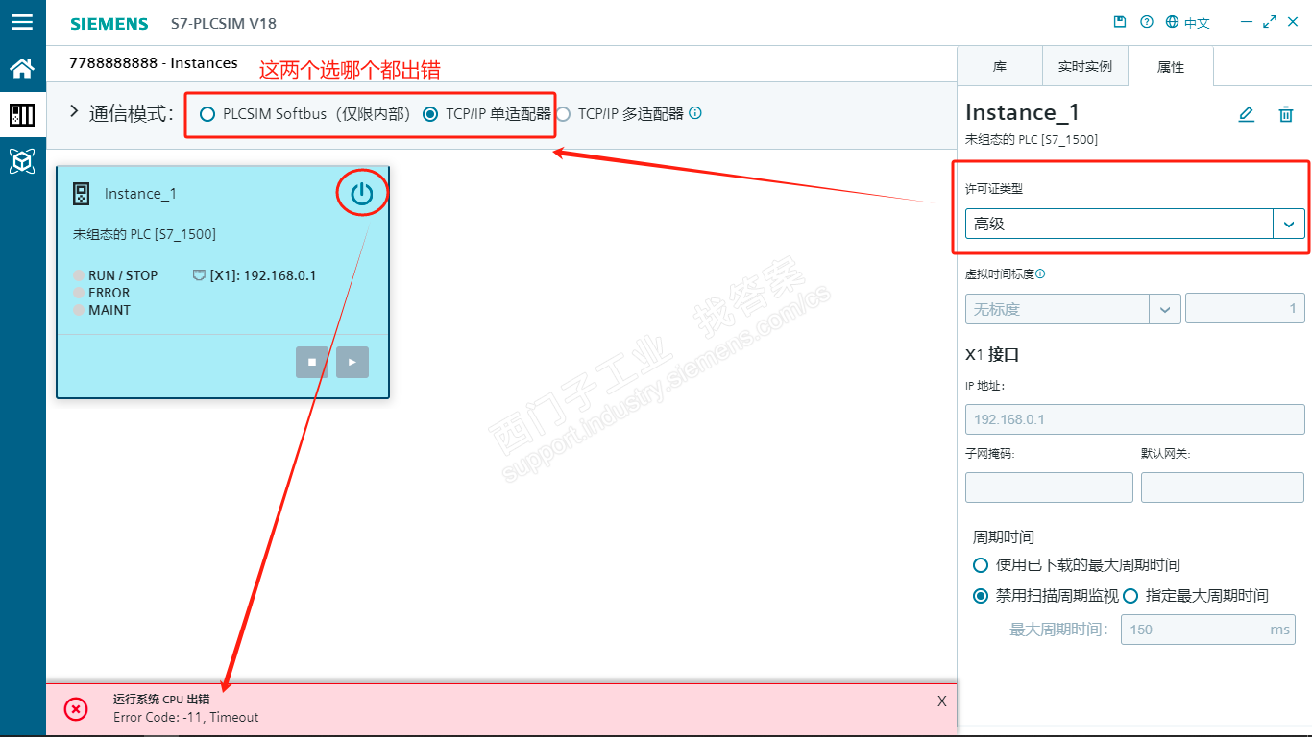The image size is (1312, 737).
Task: Click "未组态的 PLC [S7_1500]" text on the instance card
Action: coord(144,234)
